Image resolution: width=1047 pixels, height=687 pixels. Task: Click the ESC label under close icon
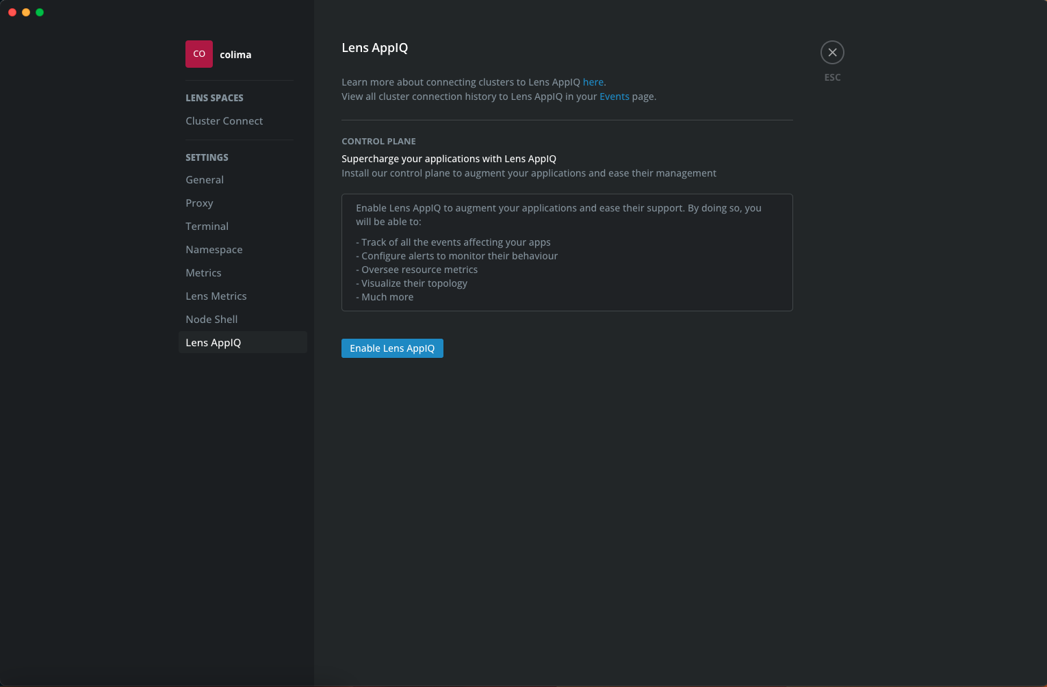pos(832,77)
